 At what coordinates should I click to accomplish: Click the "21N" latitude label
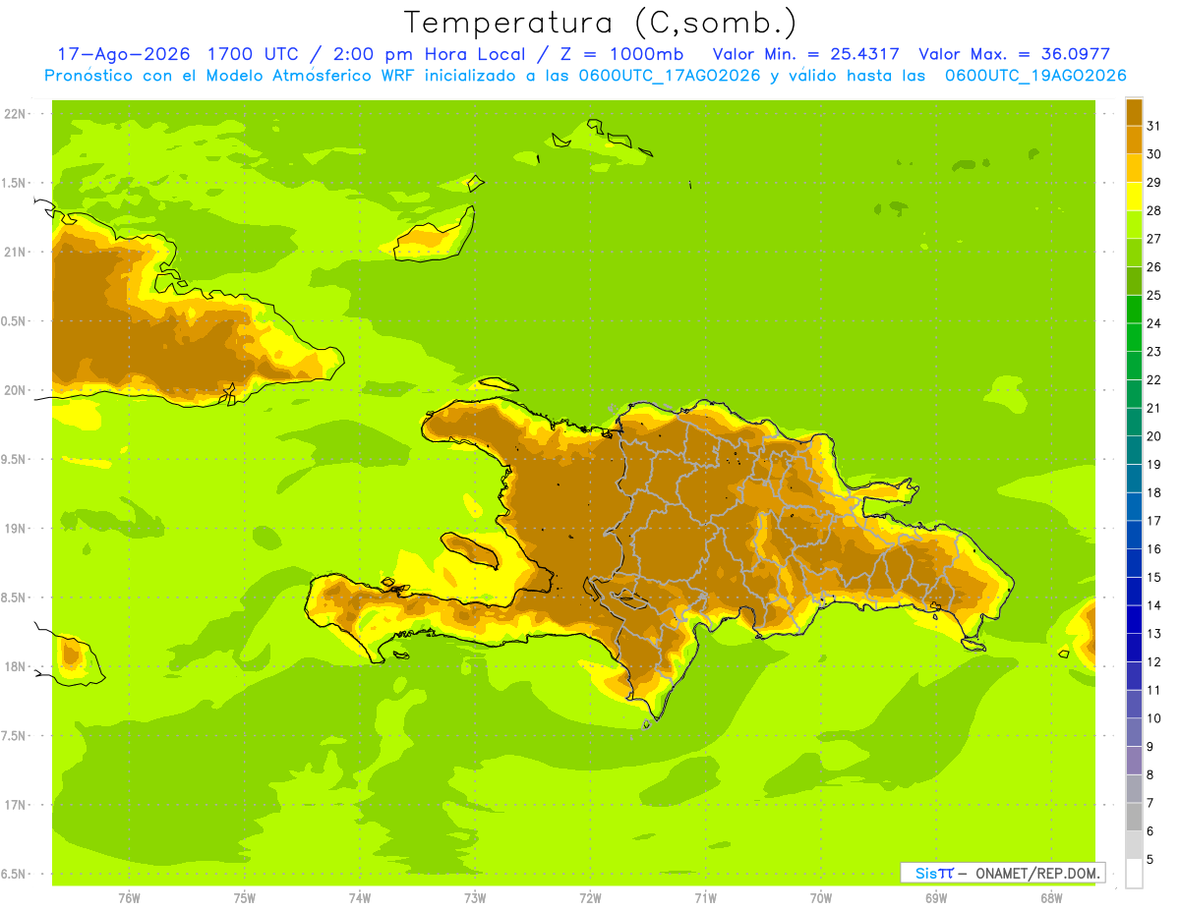tap(16, 252)
